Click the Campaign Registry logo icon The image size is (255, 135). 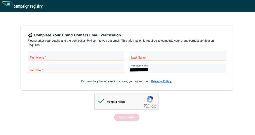click(x=7, y=4)
